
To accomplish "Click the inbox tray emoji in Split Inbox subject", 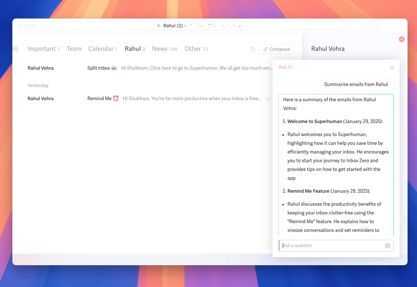I will [x=114, y=68].
